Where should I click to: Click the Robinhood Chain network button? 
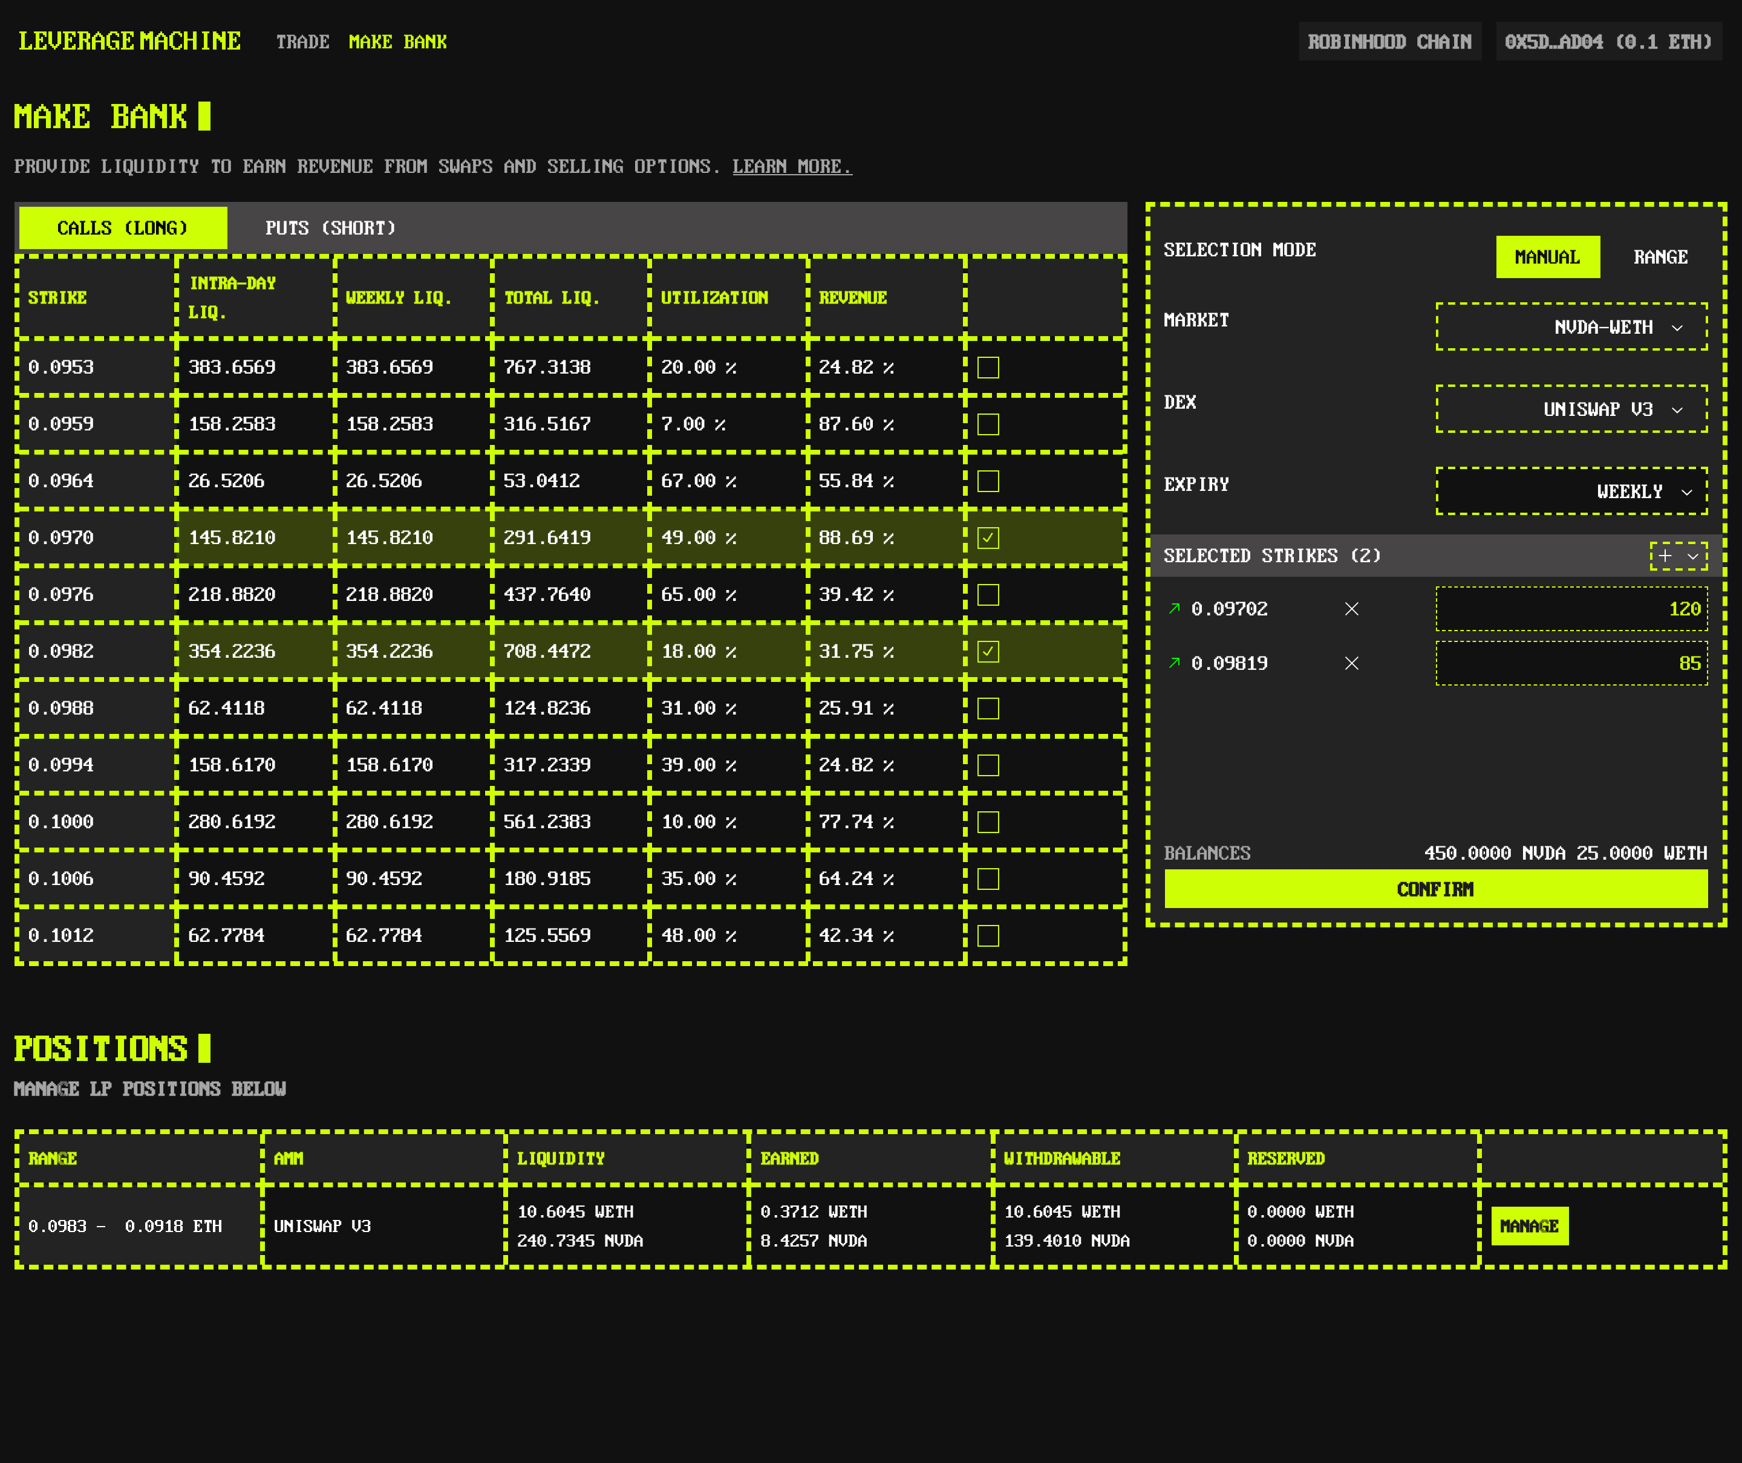click(1389, 42)
